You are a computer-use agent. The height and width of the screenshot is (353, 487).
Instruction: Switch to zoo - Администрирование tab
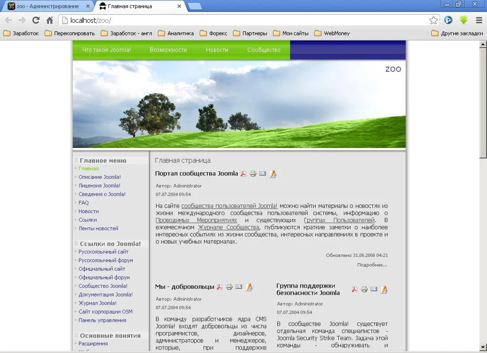click(47, 6)
